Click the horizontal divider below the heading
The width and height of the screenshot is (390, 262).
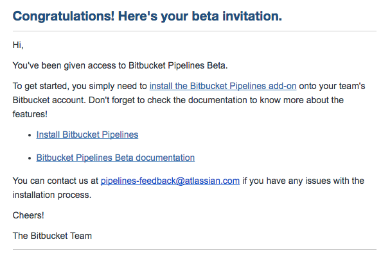tap(195, 31)
